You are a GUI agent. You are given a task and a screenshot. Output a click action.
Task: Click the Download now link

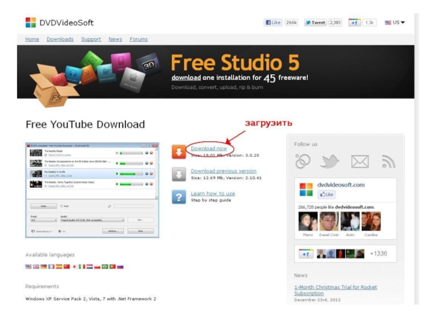pyautogui.click(x=209, y=148)
